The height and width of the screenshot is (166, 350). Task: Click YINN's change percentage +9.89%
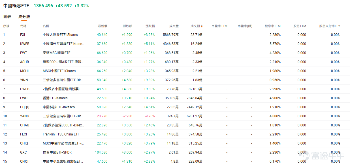[149, 80]
